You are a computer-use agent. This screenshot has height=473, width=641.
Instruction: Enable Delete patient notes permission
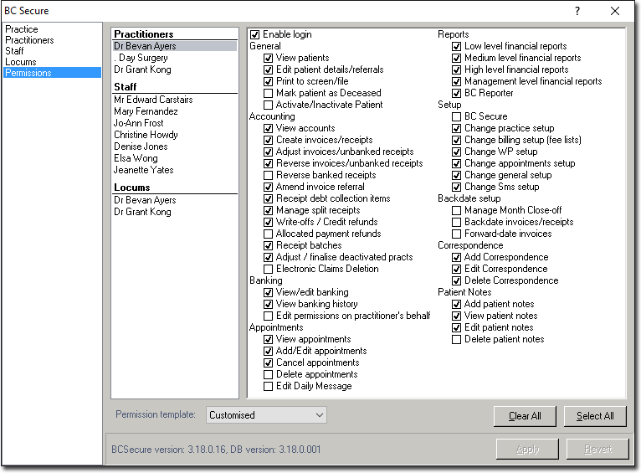[457, 339]
